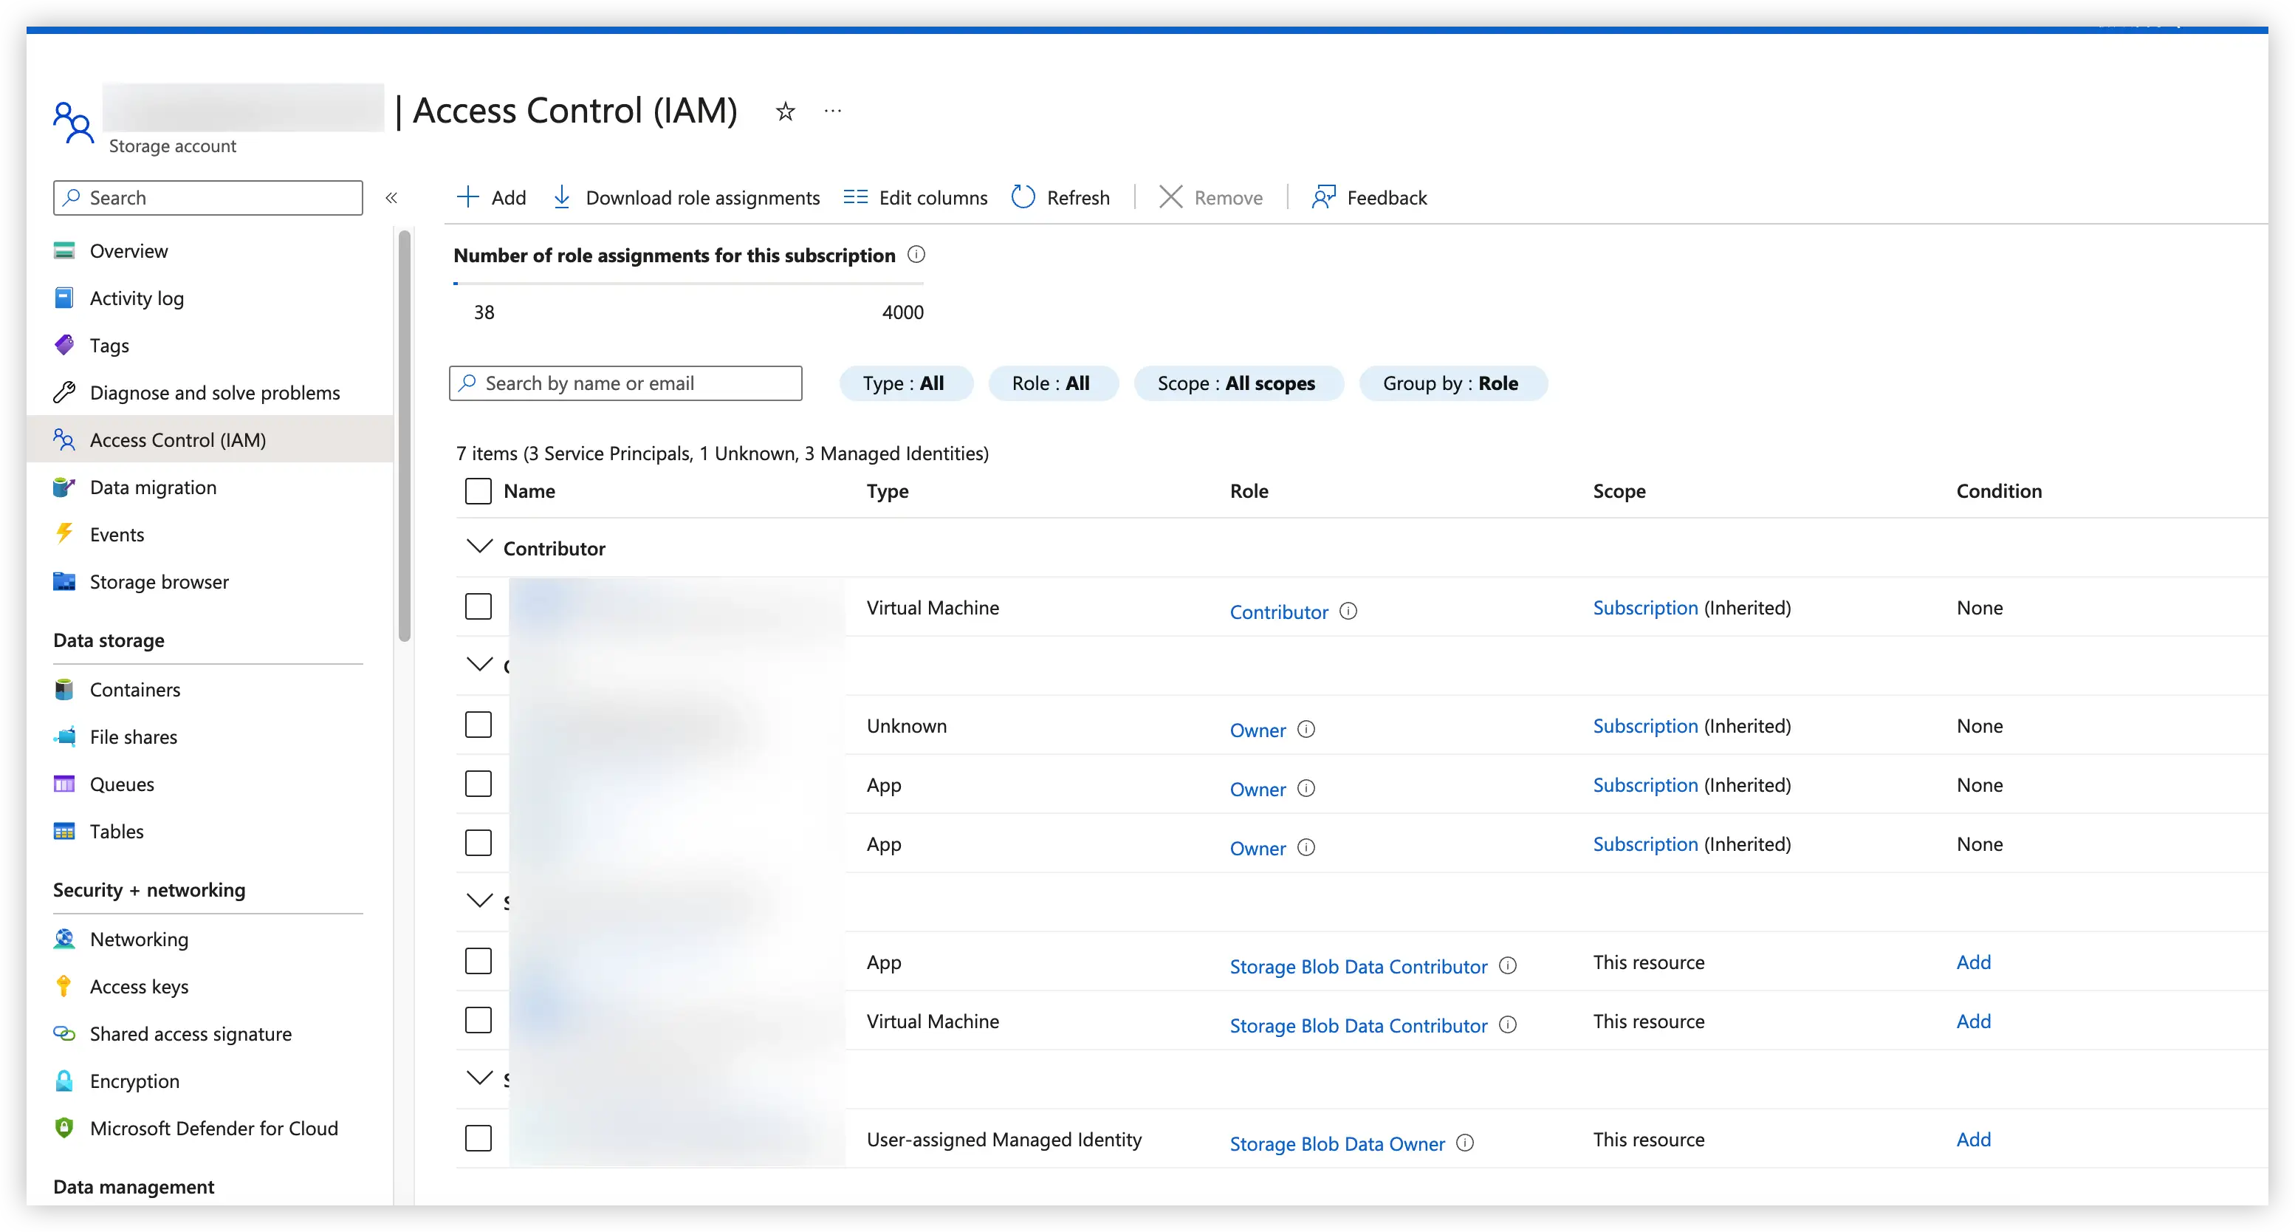Click the Data migration icon
The height and width of the screenshot is (1232, 2295).
(x=64, y=487)
